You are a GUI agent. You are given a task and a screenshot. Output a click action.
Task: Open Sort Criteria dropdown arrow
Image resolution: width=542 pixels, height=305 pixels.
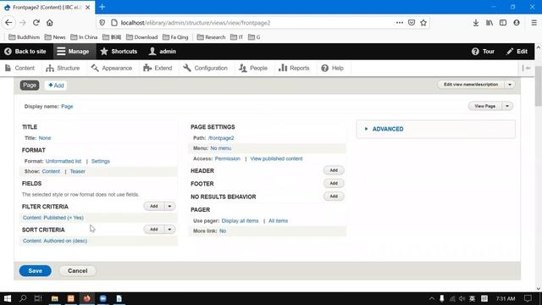click(x=169, y=230)
